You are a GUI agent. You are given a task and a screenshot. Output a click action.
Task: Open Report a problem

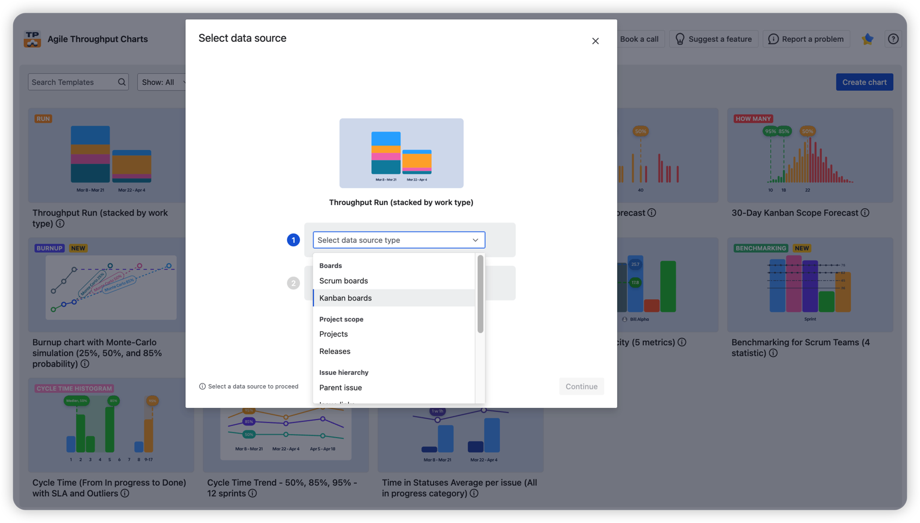tap(806, 39)
